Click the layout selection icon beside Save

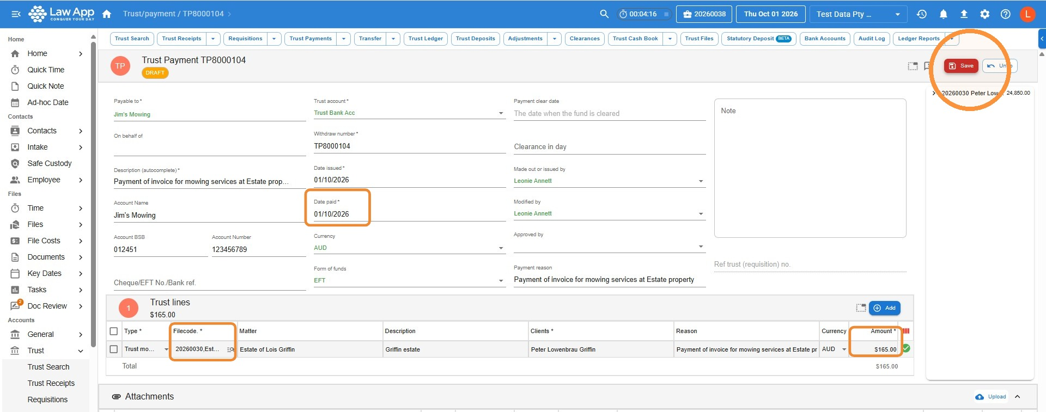[x=913, y=66]
